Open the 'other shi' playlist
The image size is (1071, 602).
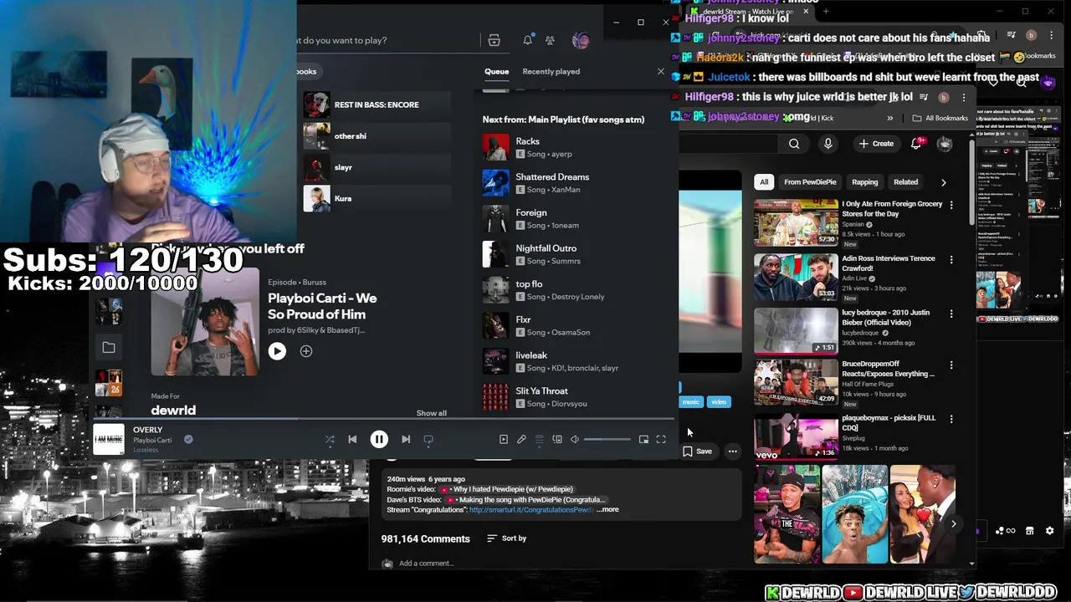pyautogui.click(x=377, y=136)
